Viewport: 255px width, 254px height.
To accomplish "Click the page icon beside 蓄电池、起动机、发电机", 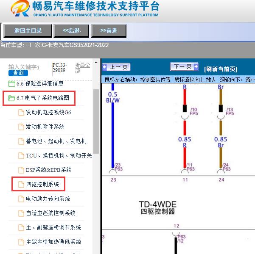I will [21, 141].
